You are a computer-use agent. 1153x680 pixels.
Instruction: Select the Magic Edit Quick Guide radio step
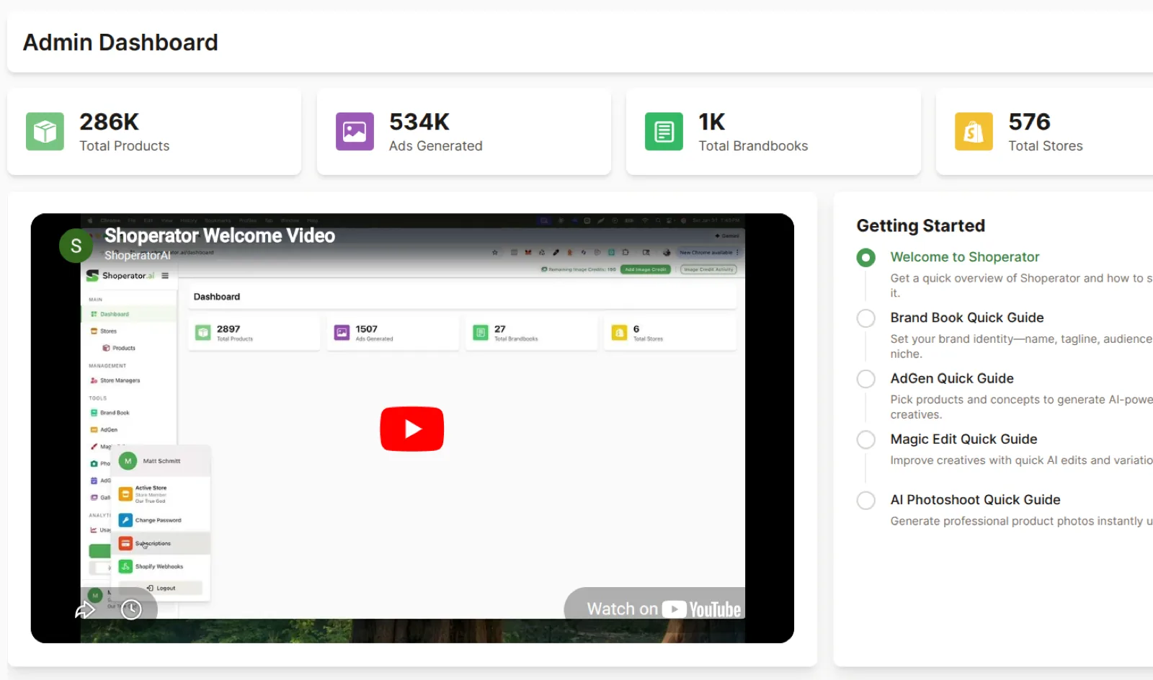click(x=866, y=439)
